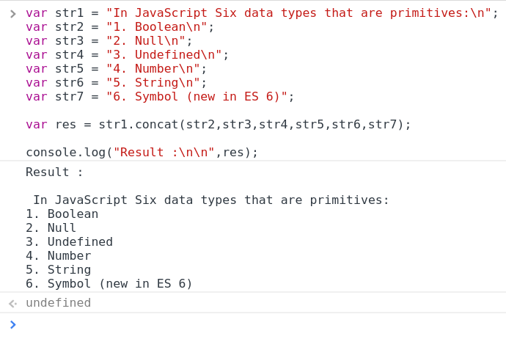
Task: Click the var str3 Null declaration line
Action: (x=109, y=40)
